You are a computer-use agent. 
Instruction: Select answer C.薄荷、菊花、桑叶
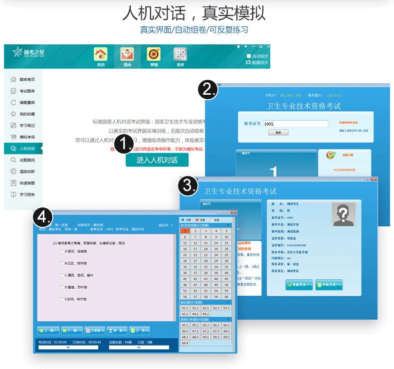(62, 275)
